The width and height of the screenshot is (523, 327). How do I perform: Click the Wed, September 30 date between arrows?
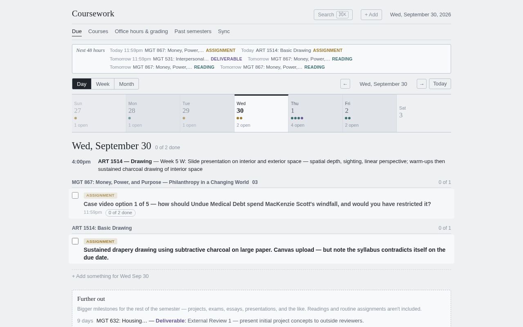tap(383, 84)
